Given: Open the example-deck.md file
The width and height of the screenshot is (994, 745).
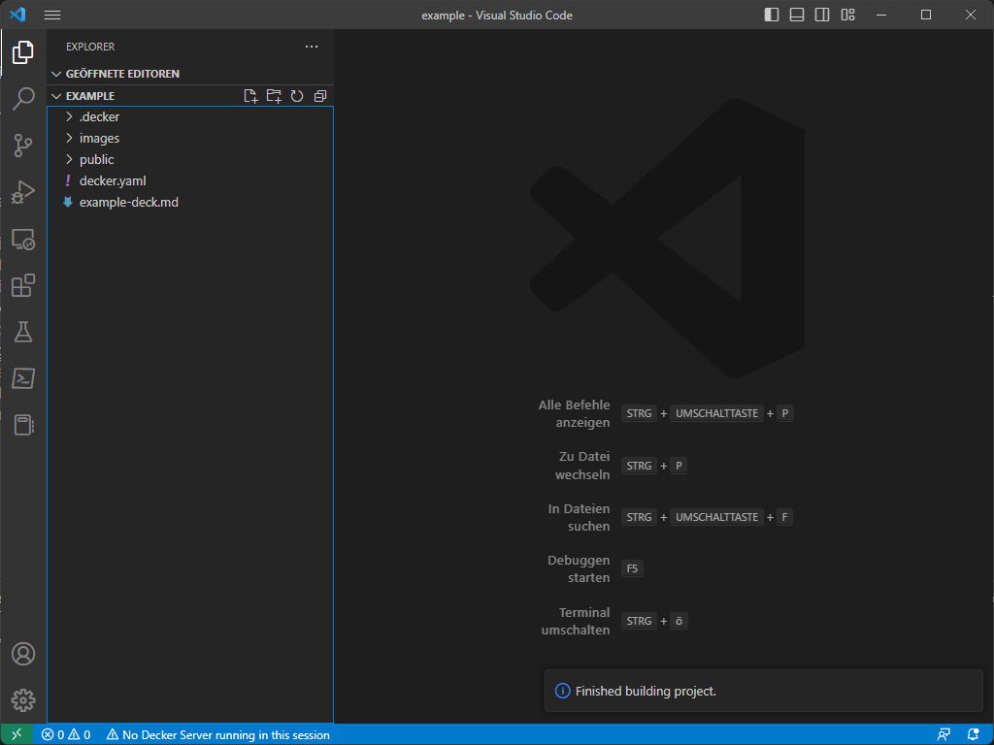Looking at the screenshot, I should (x=129, y=202).
